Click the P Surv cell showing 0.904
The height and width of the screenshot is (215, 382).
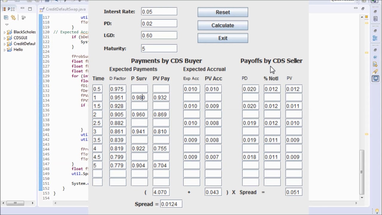pyautogui.click(x=139, y=165)
